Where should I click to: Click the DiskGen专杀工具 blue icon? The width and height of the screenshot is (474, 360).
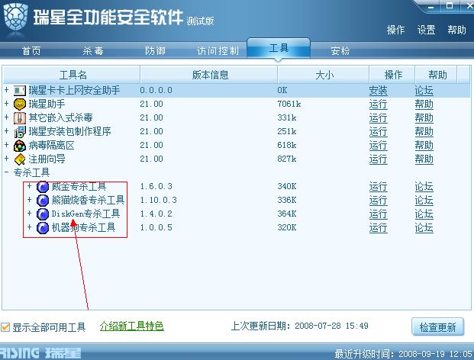tap(43, 214)
